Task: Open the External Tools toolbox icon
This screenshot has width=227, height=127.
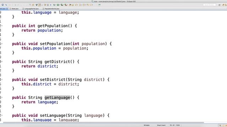Action: 66,5
